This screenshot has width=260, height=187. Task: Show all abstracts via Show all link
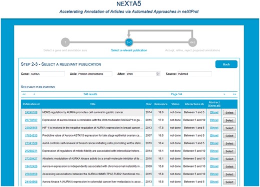click(214, 106)
